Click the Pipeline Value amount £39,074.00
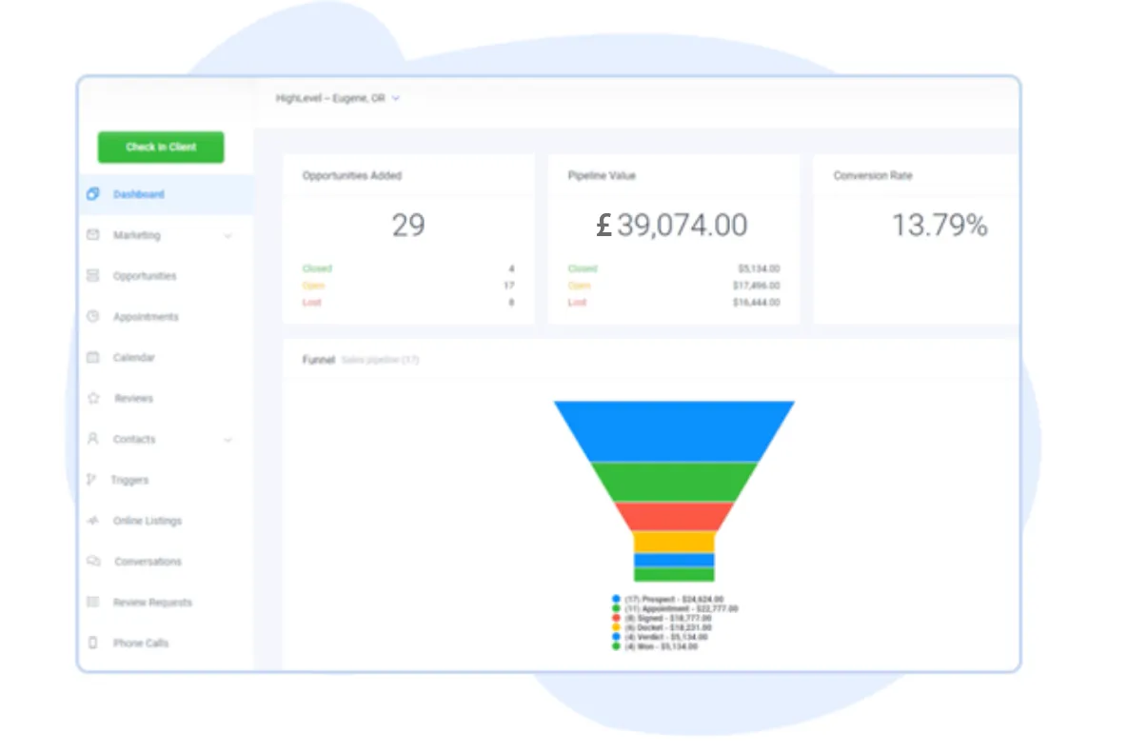Screen dimensions: 1128x752 click(x=672, y=226)
